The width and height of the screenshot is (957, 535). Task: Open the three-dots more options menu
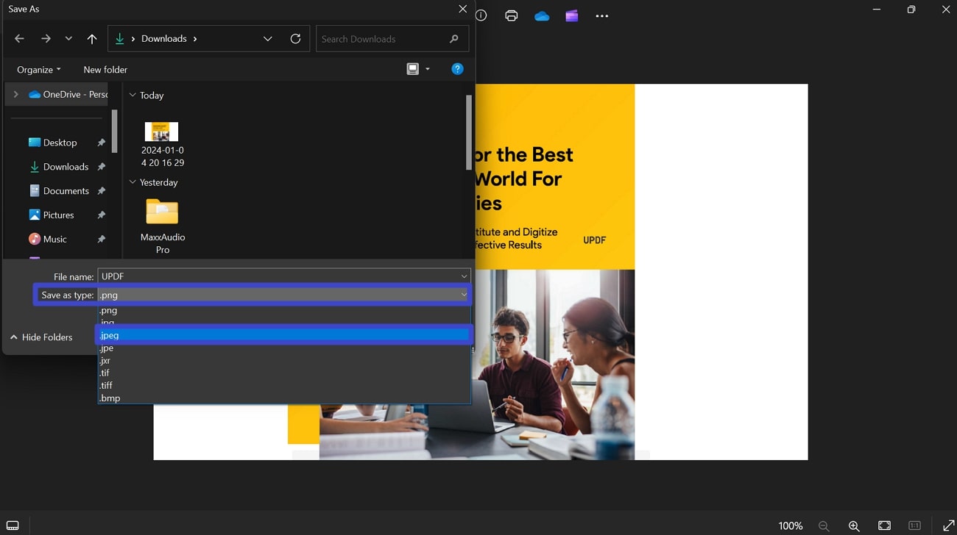[x=602, y=15]
